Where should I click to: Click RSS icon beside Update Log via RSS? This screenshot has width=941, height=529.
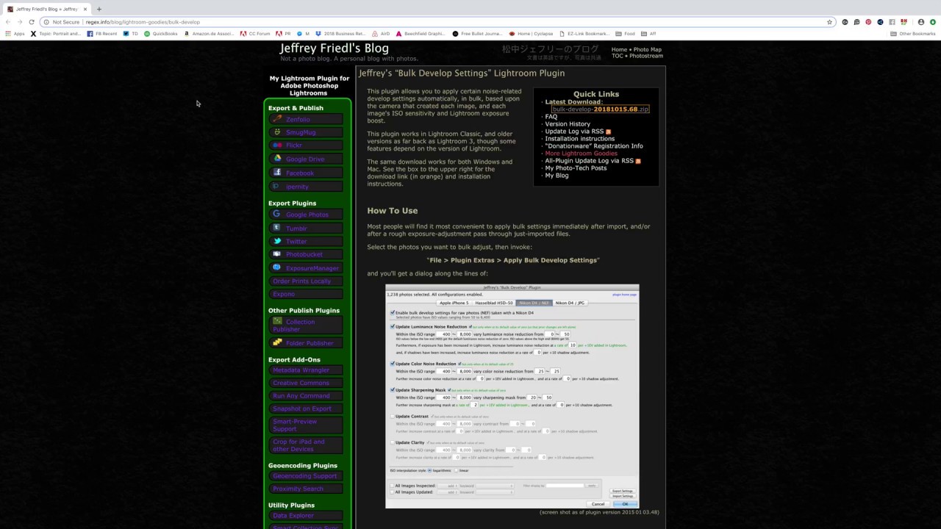coord(608,132)
